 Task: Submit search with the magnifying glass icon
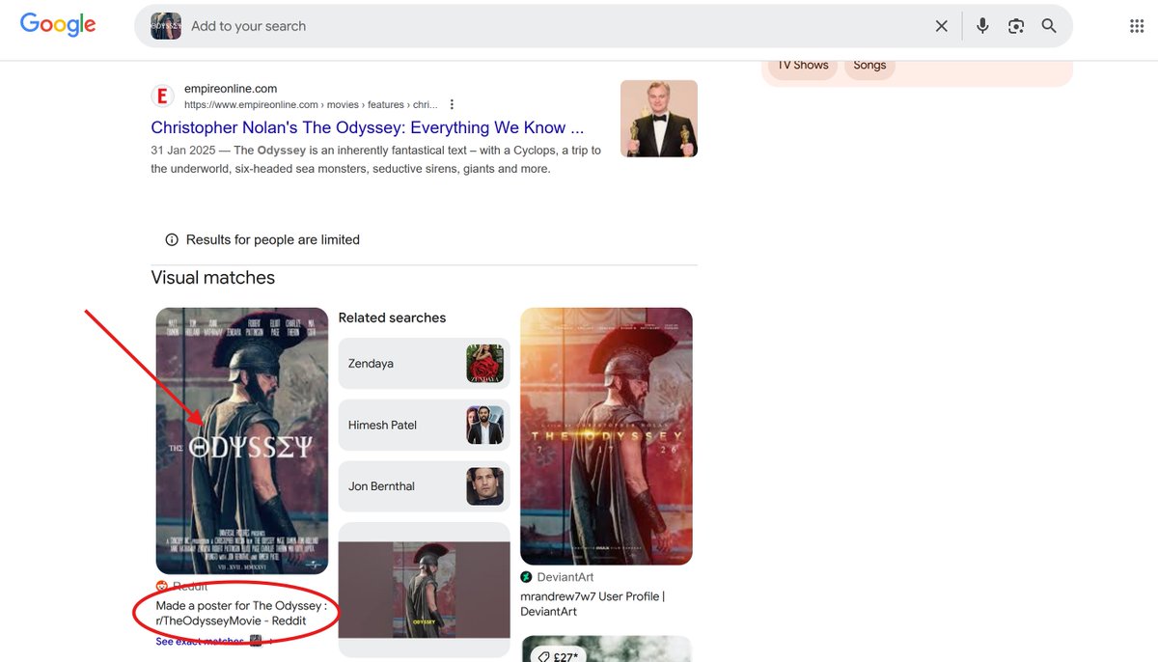(1049, 26)
